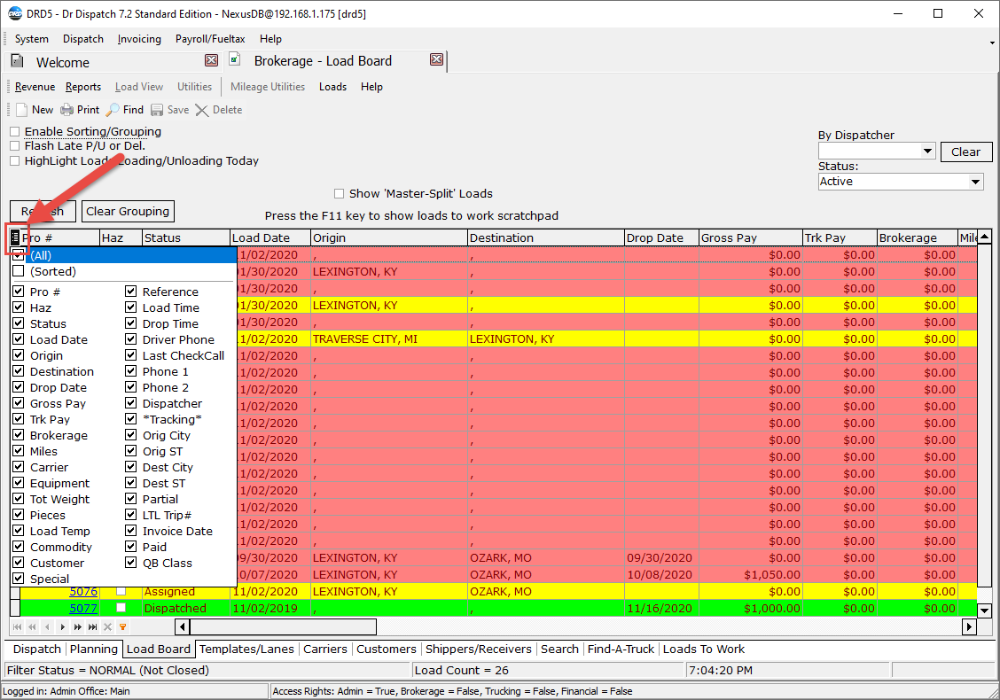1000x700 pixels.
Task: Click the Print printer icon
Action: (67, 110)
